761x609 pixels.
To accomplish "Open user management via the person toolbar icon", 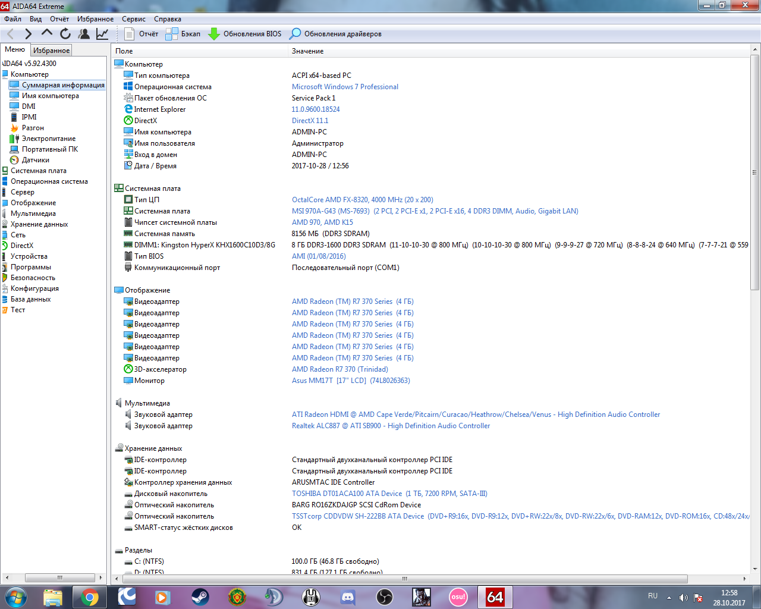I will [x=84, y=34].
